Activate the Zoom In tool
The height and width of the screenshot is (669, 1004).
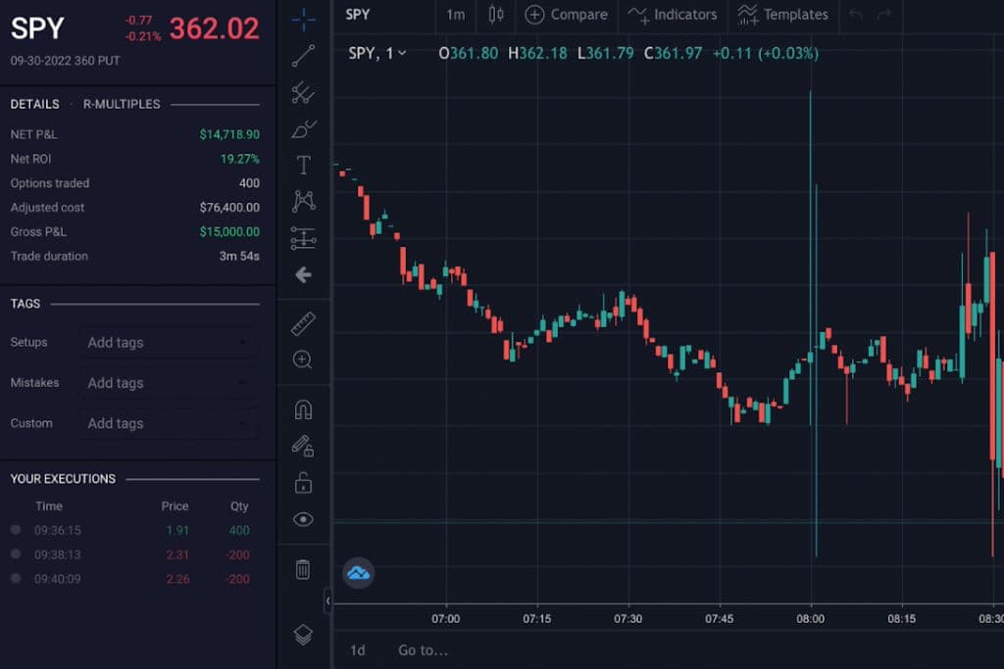[303, 359]
